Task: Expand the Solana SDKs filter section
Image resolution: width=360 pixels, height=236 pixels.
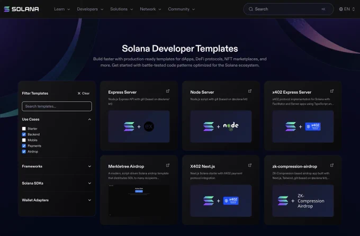Action: coord(57,183)
